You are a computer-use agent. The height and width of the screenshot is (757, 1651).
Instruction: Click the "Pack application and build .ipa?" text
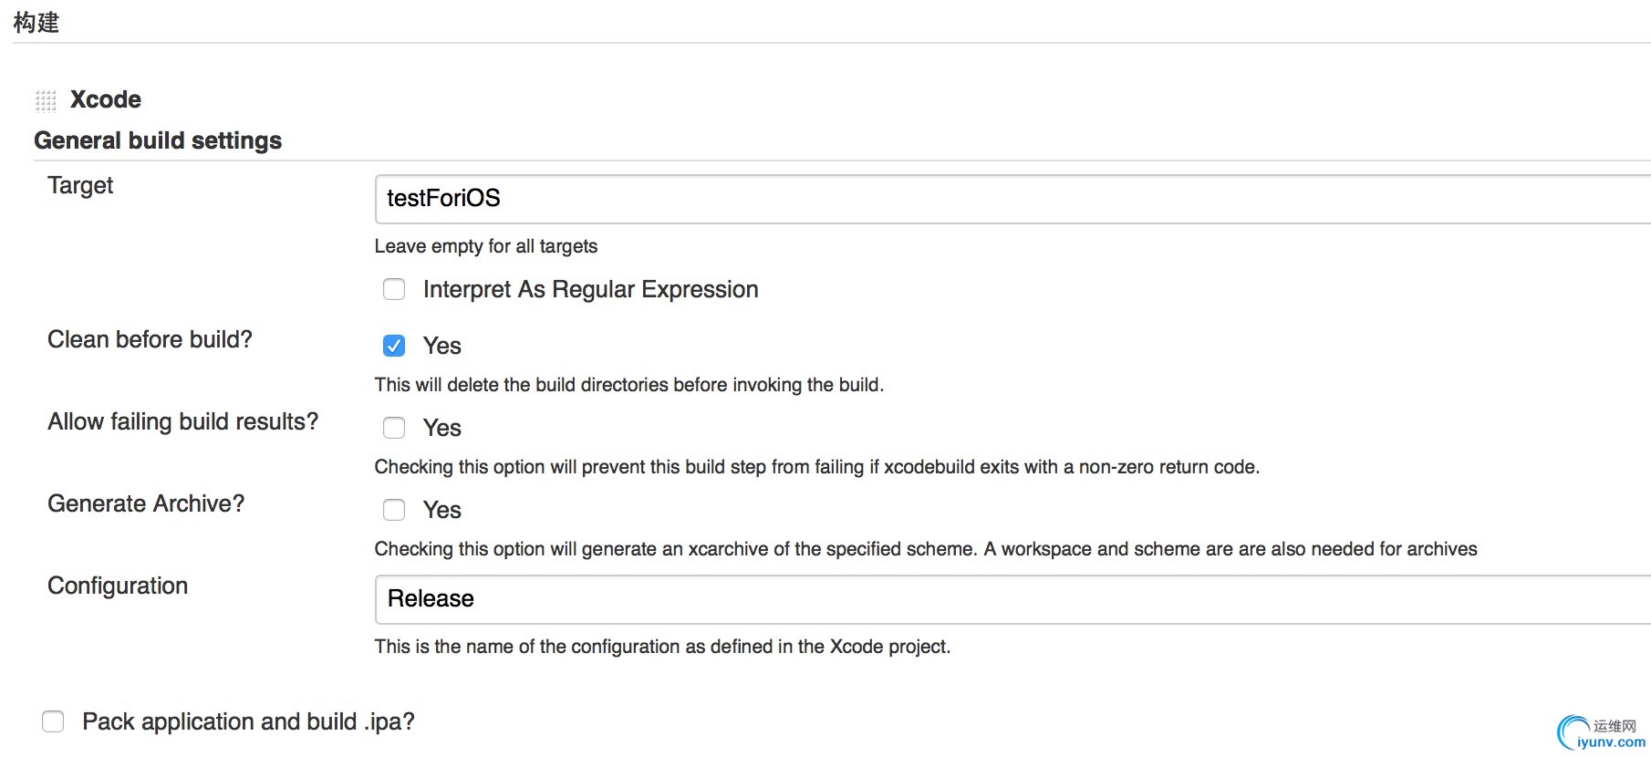[248, 721]
